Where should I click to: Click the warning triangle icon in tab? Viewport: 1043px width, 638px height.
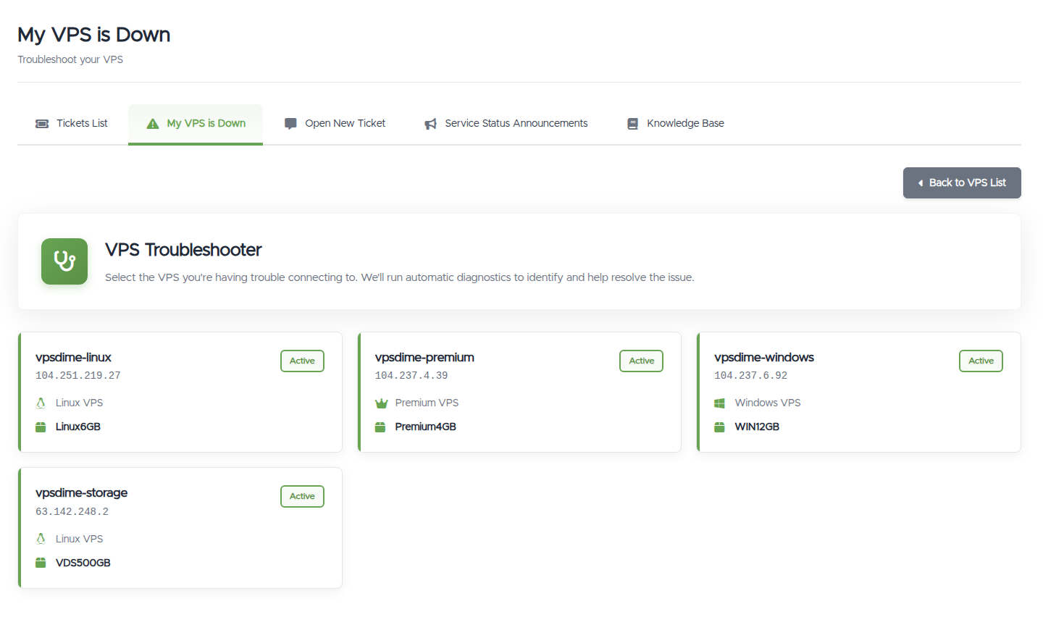153,124
